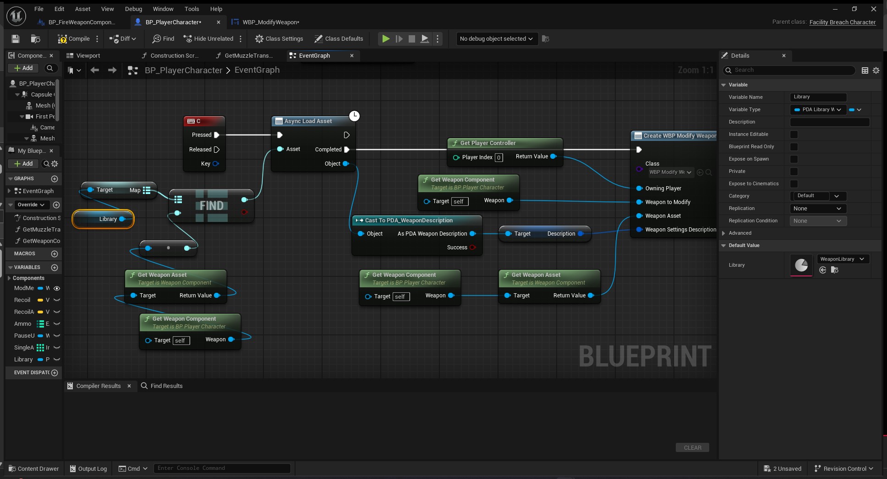Toggle ModMe variable visibility eye
The image size is (887, 479).
point(57,288)
